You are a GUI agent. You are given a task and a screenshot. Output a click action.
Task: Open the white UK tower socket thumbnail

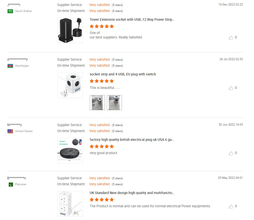click(x=70, y=204)
